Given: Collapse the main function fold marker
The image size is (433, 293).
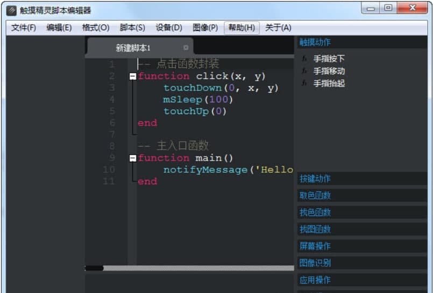Looking at the screenshot, I should (x=133, y=158).
